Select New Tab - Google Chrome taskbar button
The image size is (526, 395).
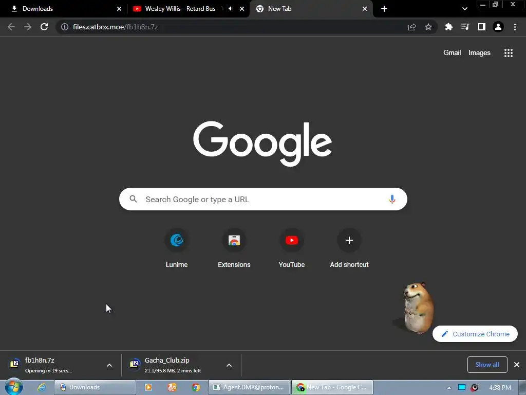pos(332,387)
